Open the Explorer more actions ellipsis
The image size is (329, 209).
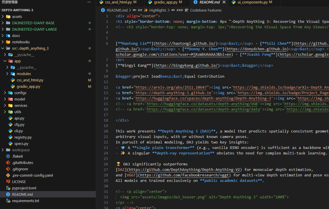pyautogui.click(x=89, y=2)
